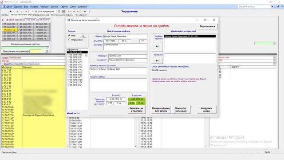Click the Введите вопрос help box
Image resolution: width=284 pixels, height=160 pixels.
(254, 7)
